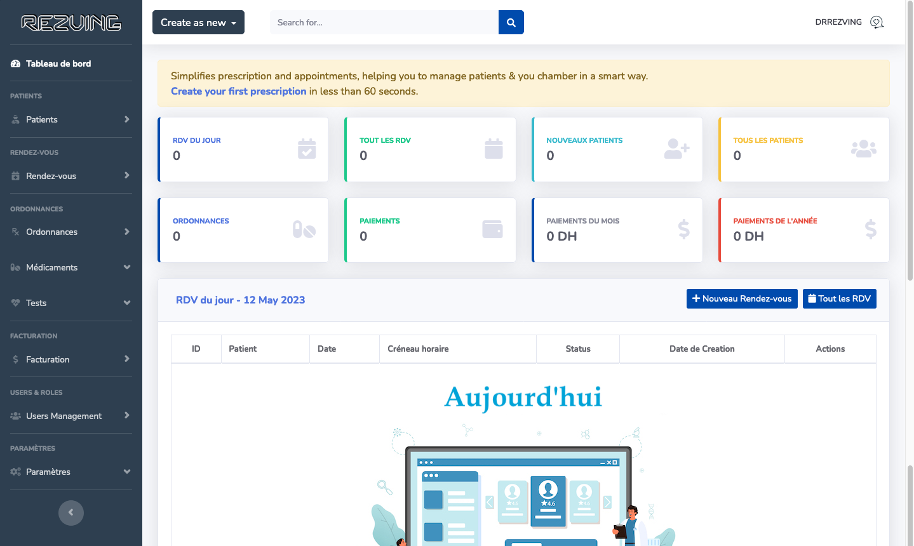Expand the Paramètres dropdown chevron
The image size is (914, 546).
click(x=127, y=472)
